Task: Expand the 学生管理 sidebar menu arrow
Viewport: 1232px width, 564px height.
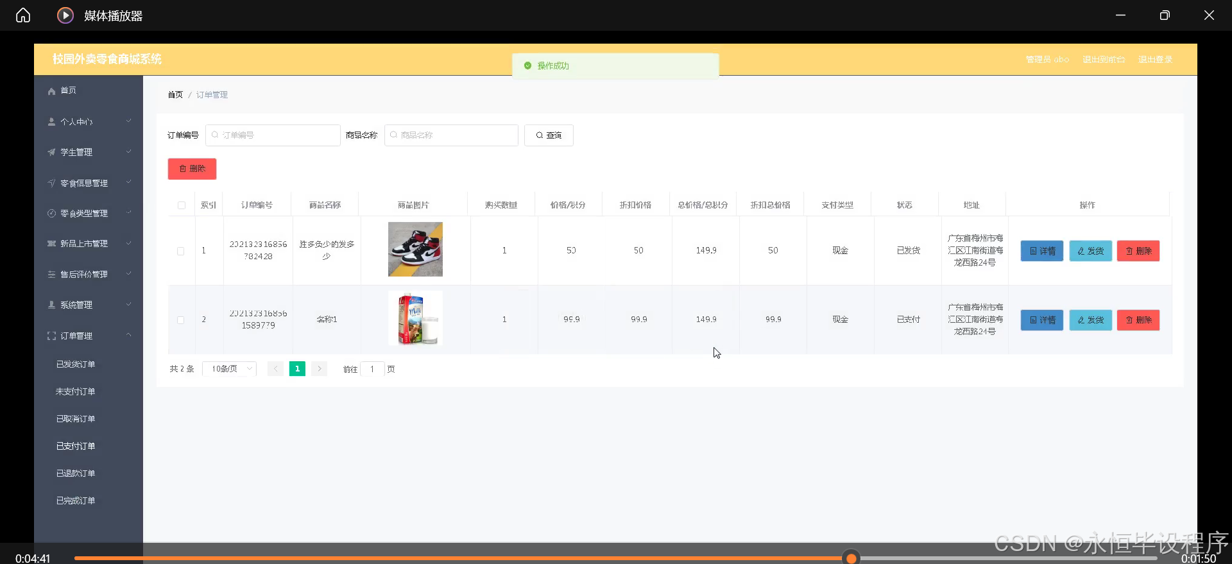Action: pos(128,152)
